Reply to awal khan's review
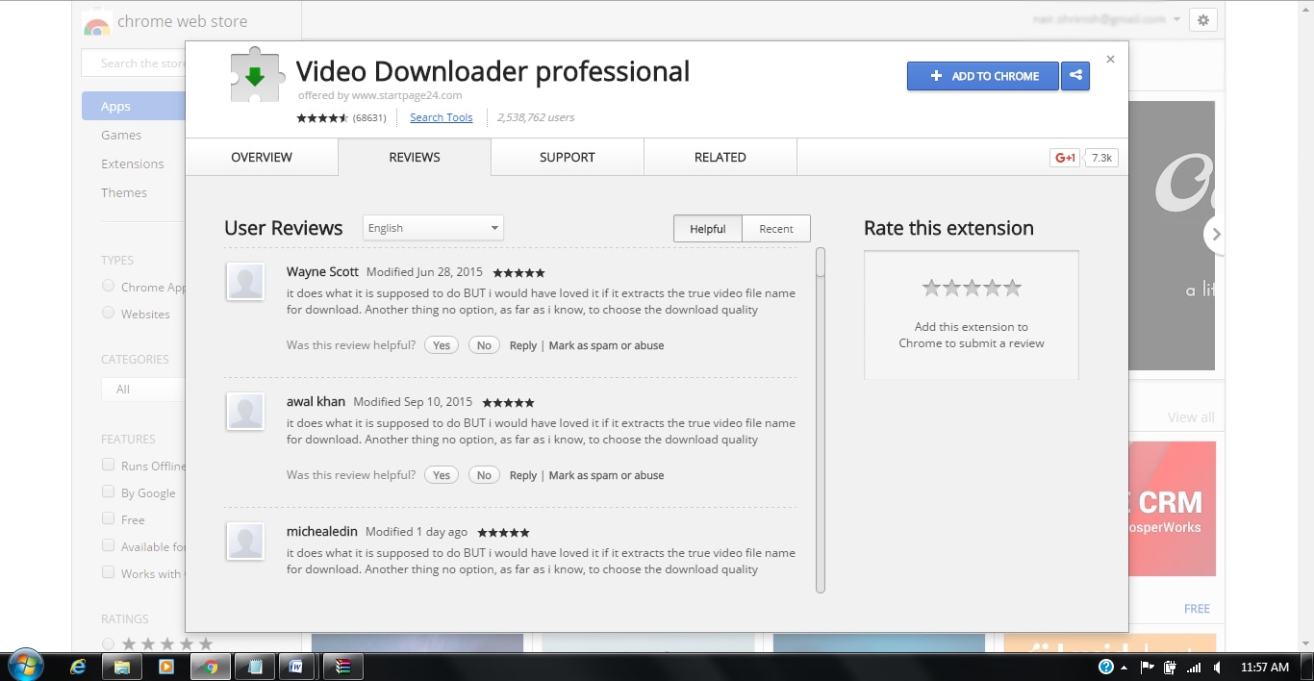 (x=523, y=475)
